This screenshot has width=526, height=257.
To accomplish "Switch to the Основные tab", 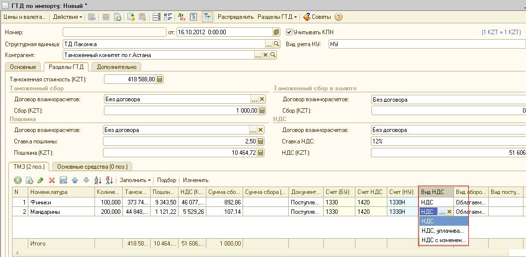I will coord(23,67).
